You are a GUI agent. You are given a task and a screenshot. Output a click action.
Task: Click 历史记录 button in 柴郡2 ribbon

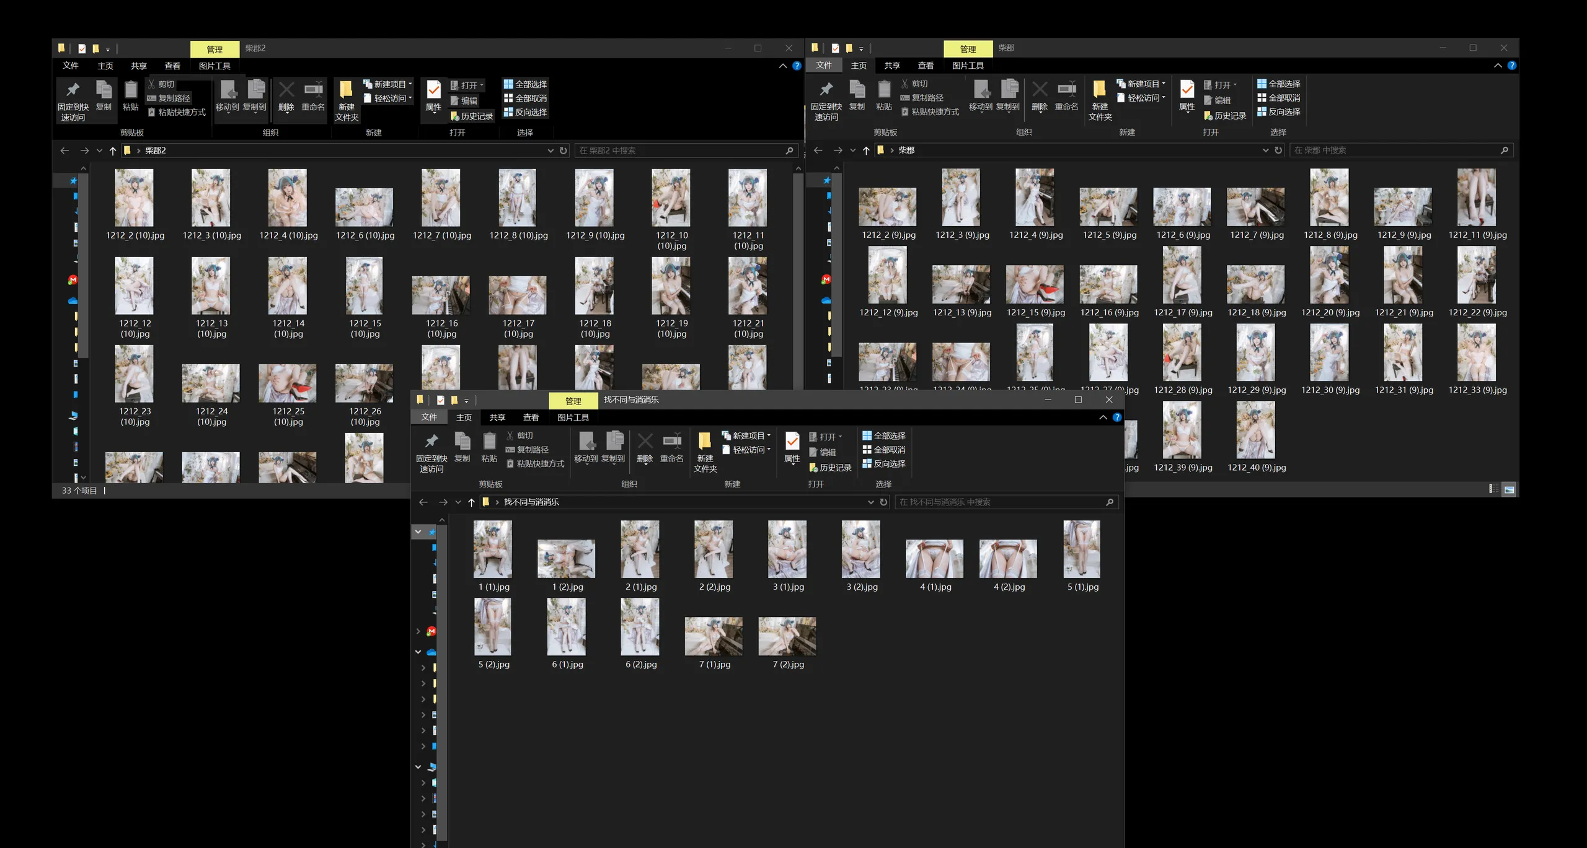[471, 116]
